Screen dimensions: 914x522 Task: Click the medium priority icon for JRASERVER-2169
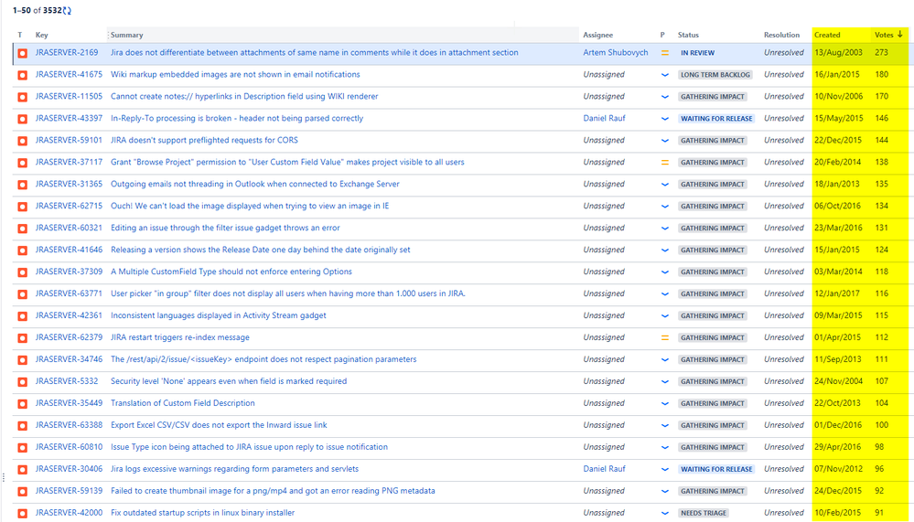[664, 53]
